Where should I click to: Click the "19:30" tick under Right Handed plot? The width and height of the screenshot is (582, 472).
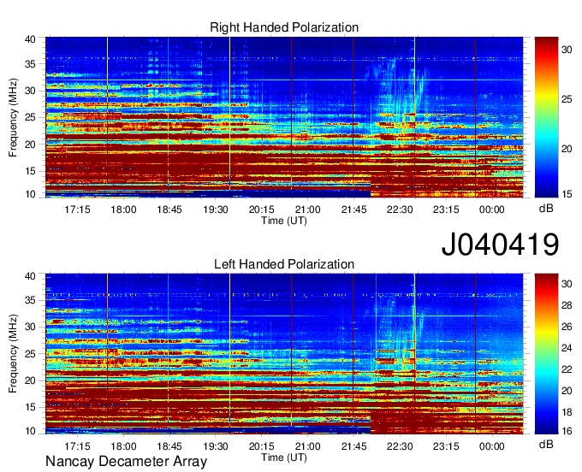click(x=216, y=209)
